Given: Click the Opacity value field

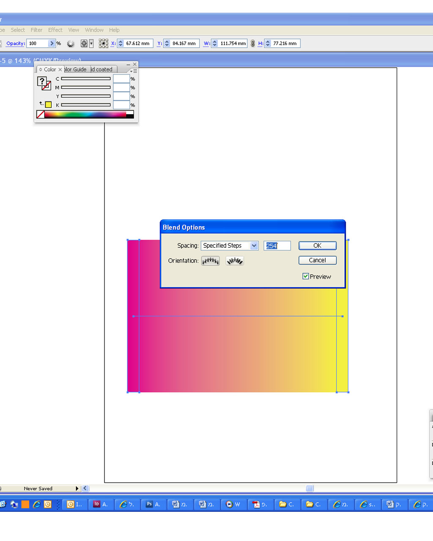Looking at the screenshot, I should [x=37, y=44].
